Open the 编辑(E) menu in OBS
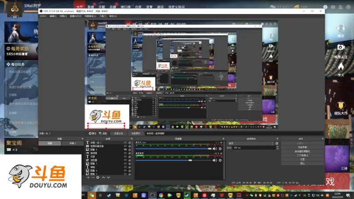Viewport: 354px width, 199px height. [x=53, y=16]
